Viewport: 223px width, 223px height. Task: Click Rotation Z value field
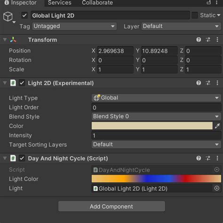click(x=203, y=60)
